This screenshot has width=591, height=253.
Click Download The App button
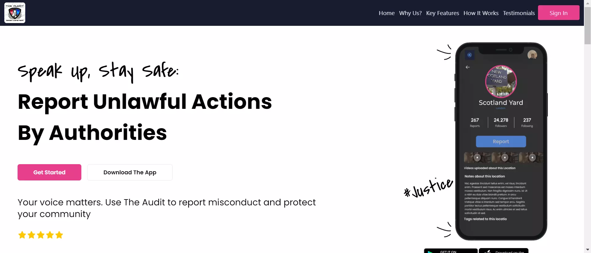click(x=130, y=172)
